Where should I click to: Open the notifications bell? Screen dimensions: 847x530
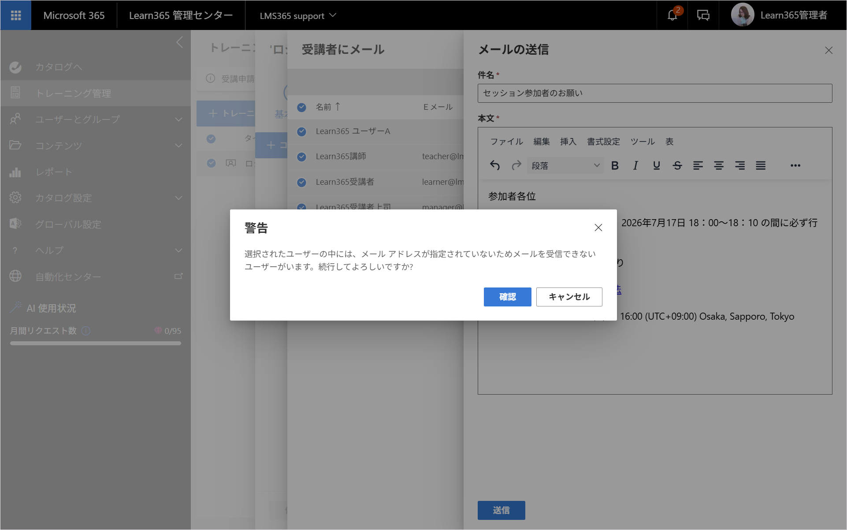tap(672, 15)
